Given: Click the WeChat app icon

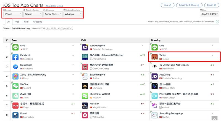Looking at the screenshot, I should pos(15,86).
